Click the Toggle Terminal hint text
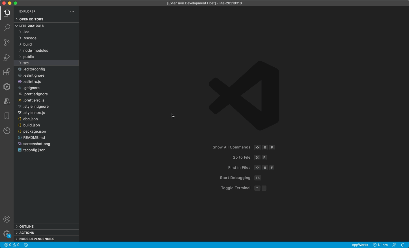409x248 pixels. click(236, 188)
